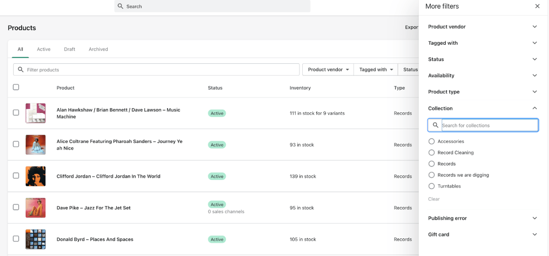The width and height of the screenshot is (549, 256).
Task: Close the More filters panel with the X
Action: pyautogui.click(x=537, y=6)
